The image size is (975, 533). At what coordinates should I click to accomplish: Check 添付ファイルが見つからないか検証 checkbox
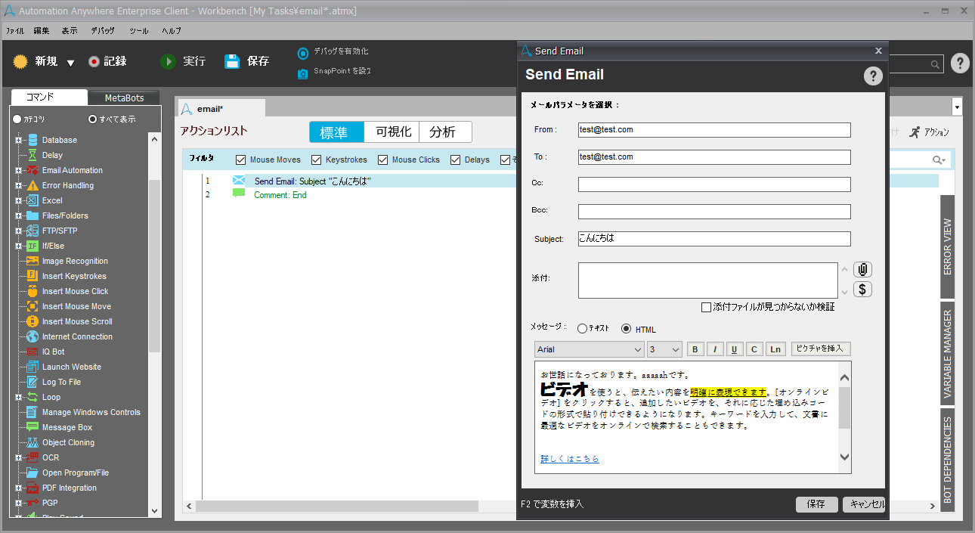click(x=706, y=307)
